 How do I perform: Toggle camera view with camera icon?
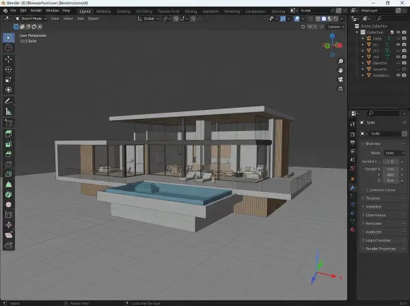tap(340, 79)
